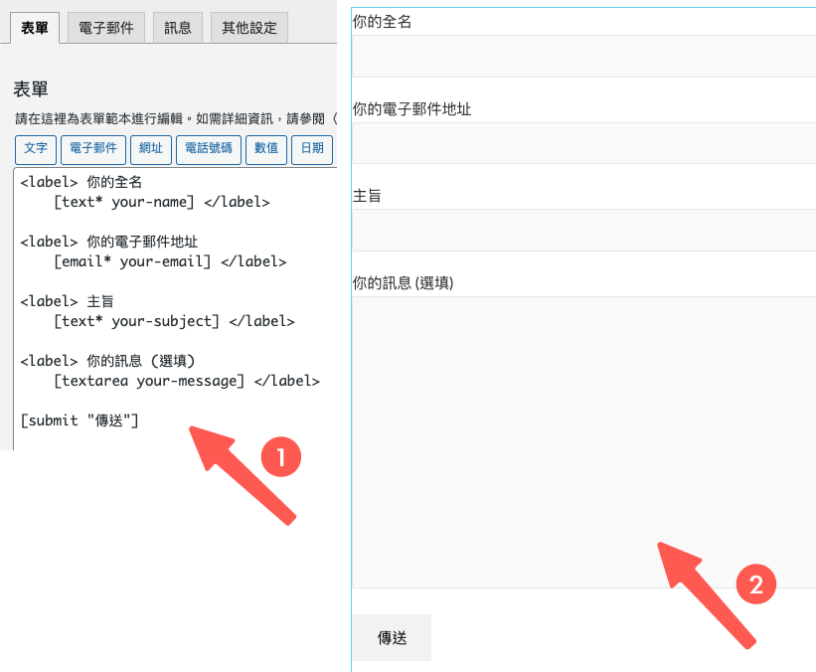
Task: Submit the form with 傳送 button
Action: (392, 637)
